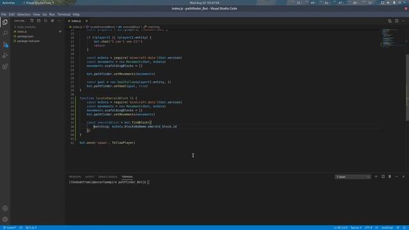Click Open Changes icon in editor toolbar
Viewport: 409px width, 230px height.
pos(390,21)
